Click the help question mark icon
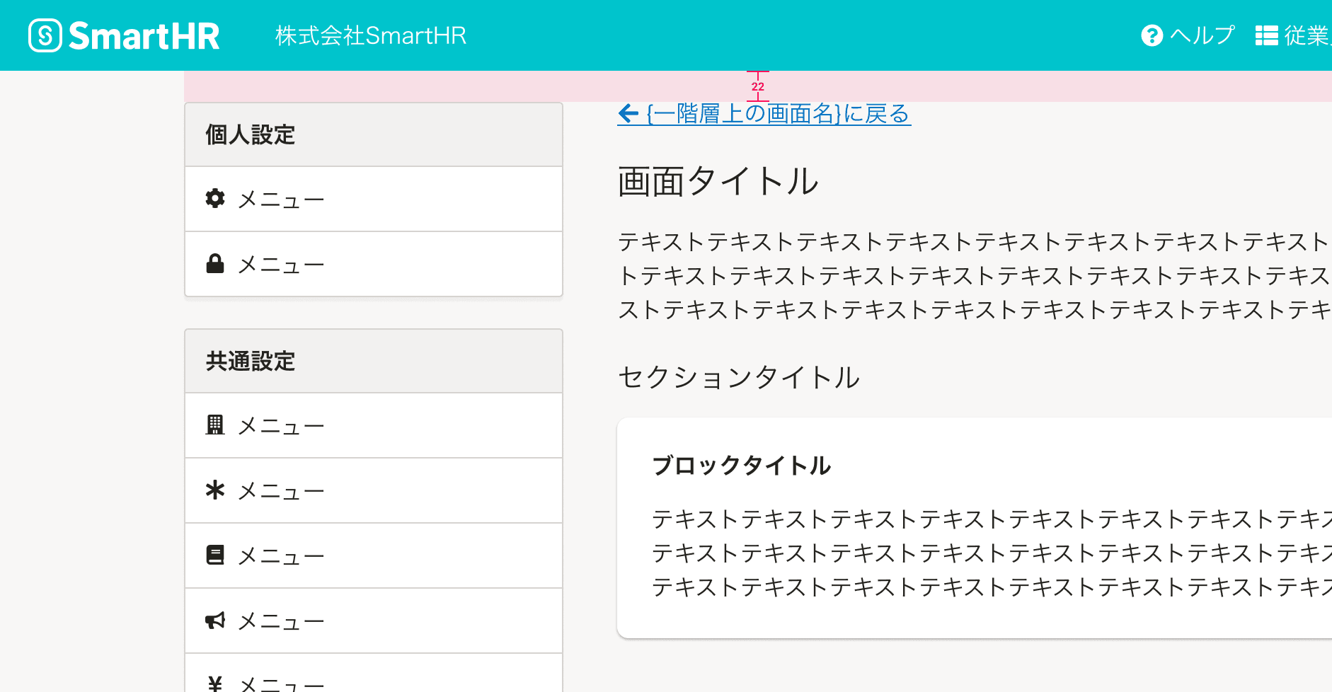The width and height of the screenshot is (1332, 692). (1152, 35)
